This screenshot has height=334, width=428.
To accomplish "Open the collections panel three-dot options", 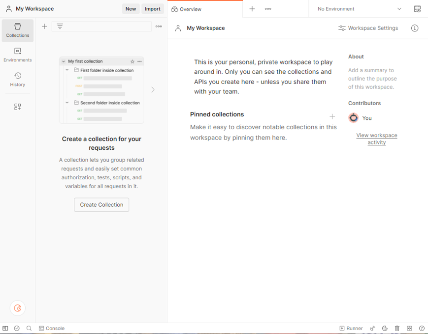I will point(159,27).
